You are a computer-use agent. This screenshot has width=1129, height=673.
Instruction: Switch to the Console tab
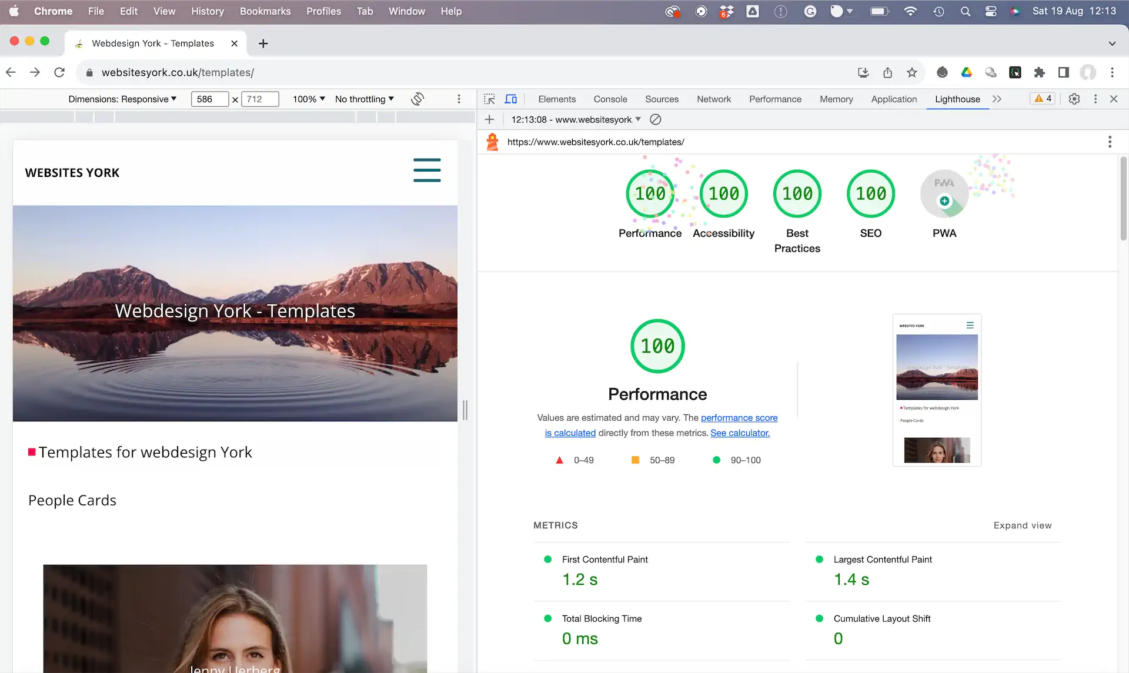tap(610, 99)
